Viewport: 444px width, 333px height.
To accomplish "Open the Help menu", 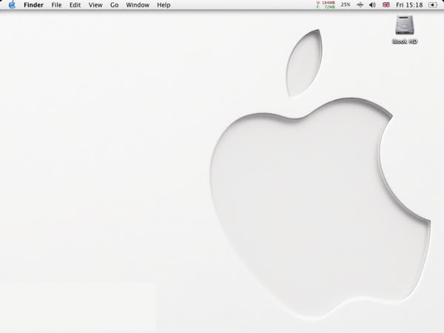I will 164,5.
